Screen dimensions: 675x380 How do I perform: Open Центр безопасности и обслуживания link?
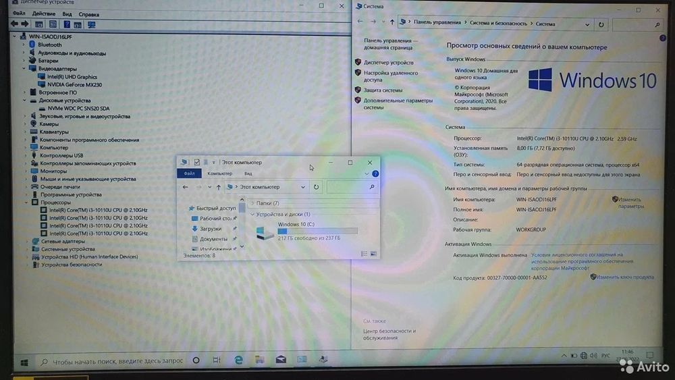[389, 334]
